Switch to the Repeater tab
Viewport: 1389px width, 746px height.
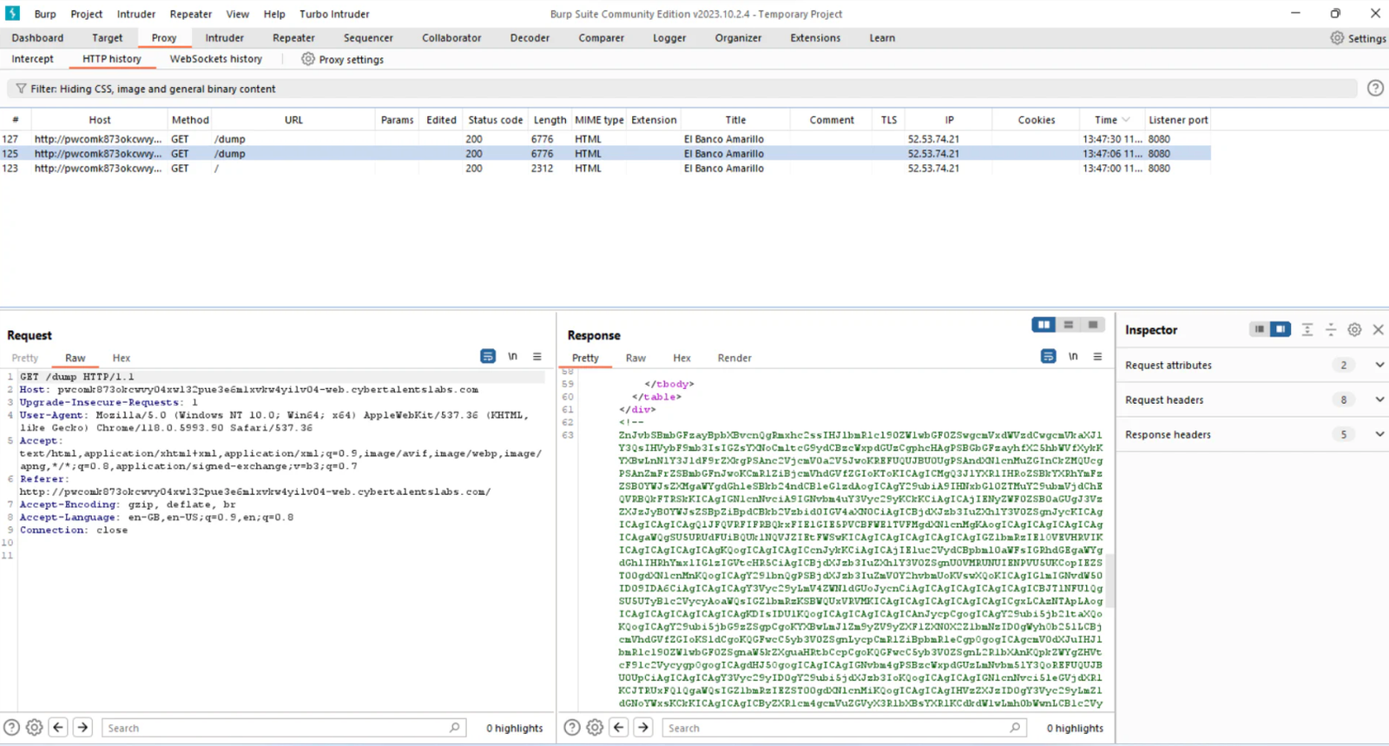[293, 38]
